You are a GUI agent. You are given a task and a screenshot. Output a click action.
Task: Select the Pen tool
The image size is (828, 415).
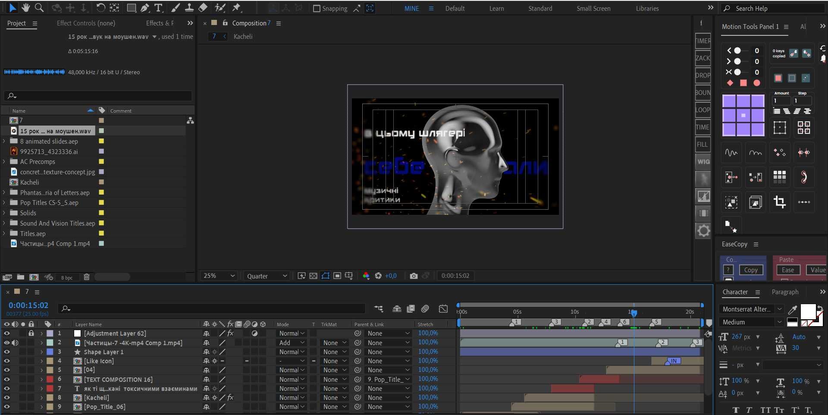coord(145,8)
